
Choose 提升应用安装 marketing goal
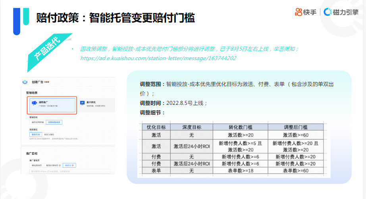click(38, 122)
